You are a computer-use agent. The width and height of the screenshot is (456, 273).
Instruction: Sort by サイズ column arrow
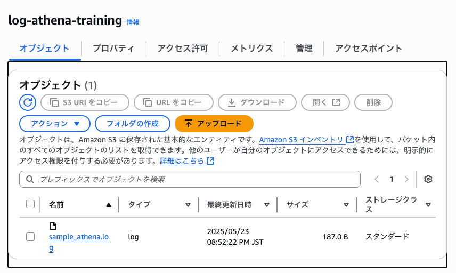346,205
